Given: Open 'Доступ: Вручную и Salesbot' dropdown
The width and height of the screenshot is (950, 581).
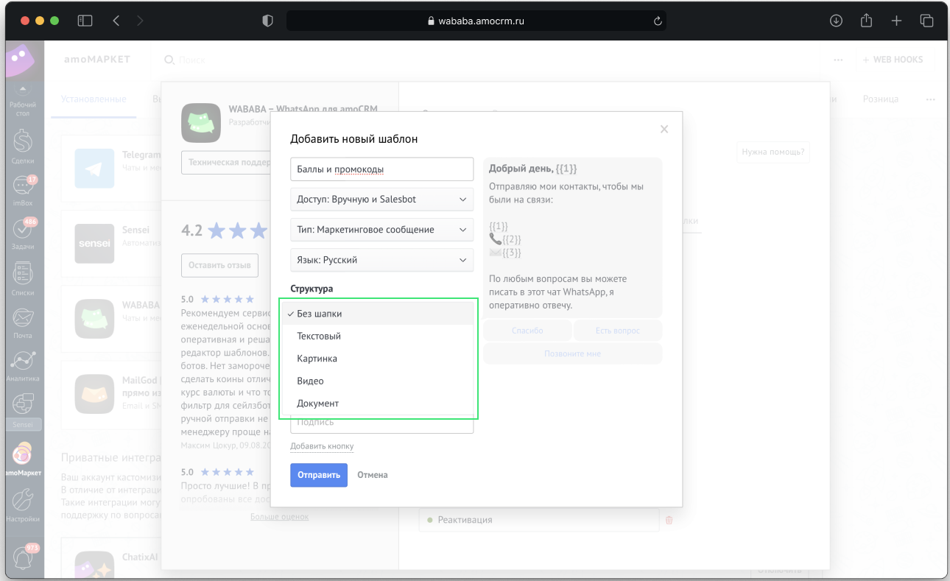Looking at the screenshot, I should coord(381,200).
